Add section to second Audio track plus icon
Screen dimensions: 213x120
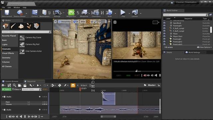coord(40,110)
